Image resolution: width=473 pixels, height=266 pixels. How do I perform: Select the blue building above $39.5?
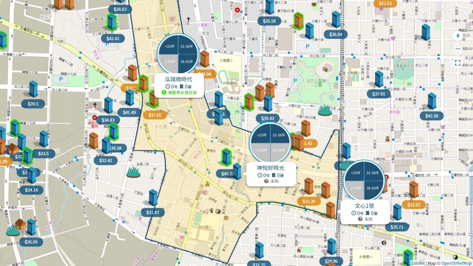(x=34, y=89)
